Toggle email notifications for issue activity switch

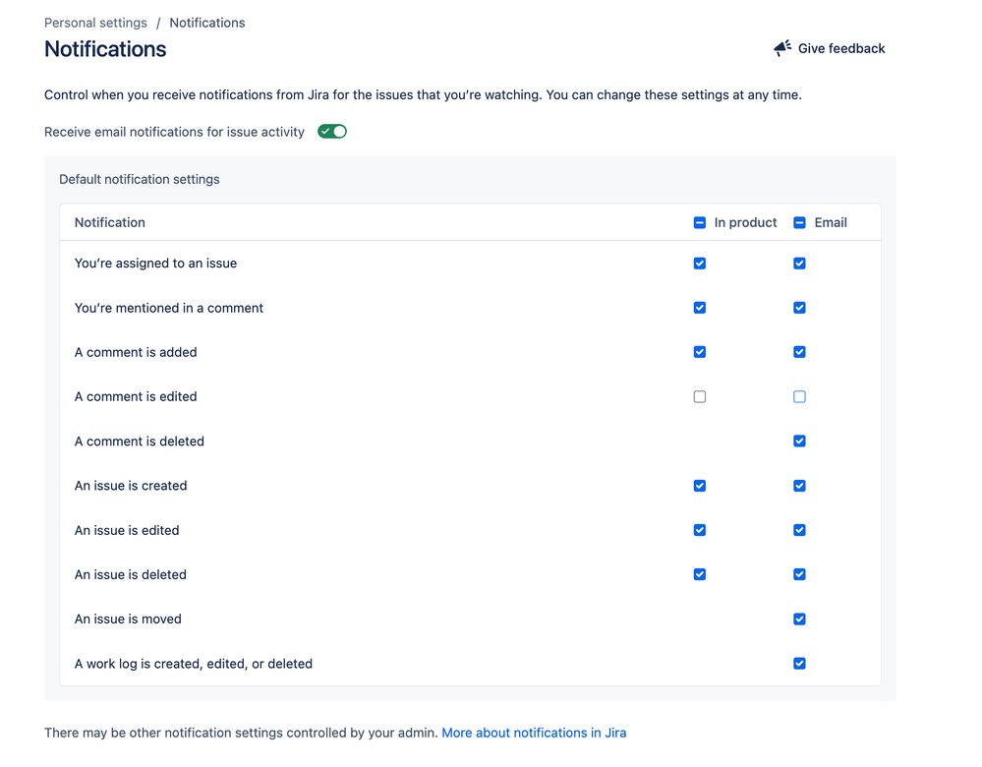[332, 132]
